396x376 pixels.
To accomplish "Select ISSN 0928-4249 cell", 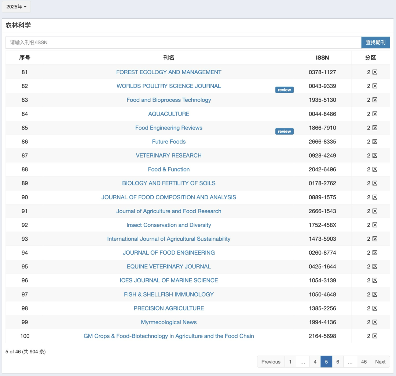I will (322, 155).
